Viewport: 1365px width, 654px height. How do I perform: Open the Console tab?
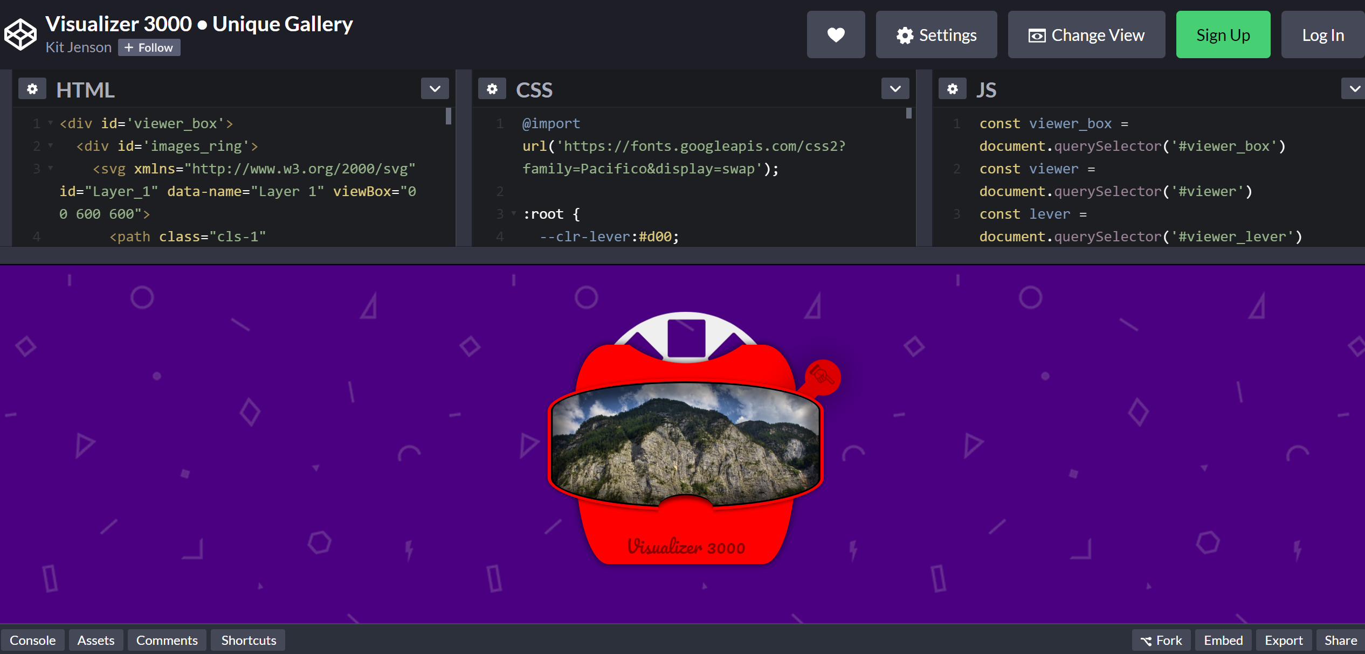click(32, 640)
